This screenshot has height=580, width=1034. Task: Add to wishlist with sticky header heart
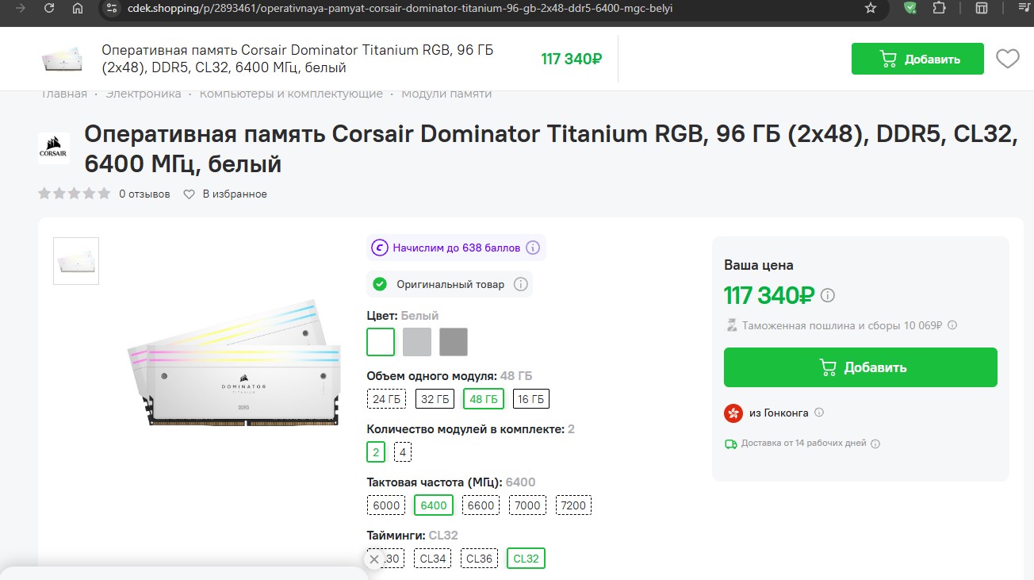pyautogui.click(x=1008, y=59)
